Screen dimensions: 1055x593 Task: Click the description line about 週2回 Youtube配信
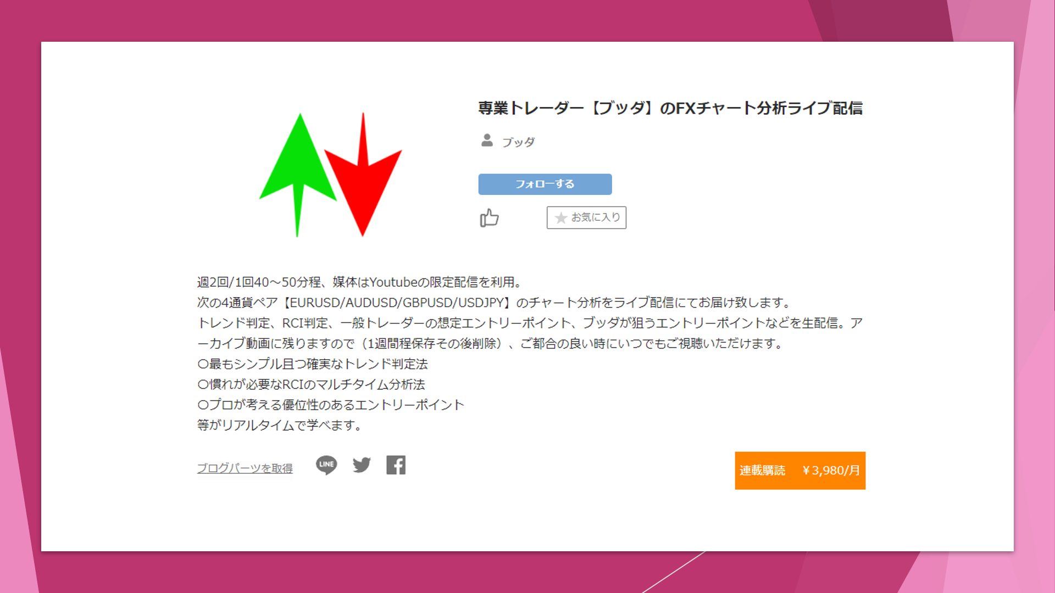pos(359,282)
